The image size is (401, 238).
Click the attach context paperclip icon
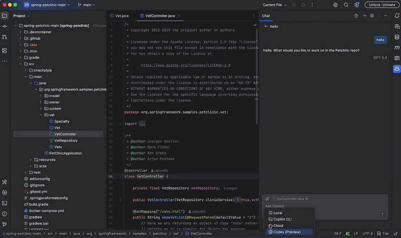pyautogui.click(x=268, y=198)
